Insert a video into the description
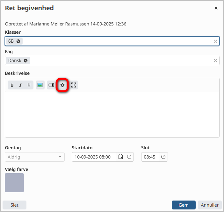The width and height of the screenshot is (224, 212). tap(51, 85)
